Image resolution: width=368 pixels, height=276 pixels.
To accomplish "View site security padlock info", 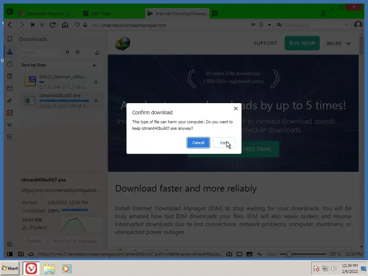I will coord(85,25).
